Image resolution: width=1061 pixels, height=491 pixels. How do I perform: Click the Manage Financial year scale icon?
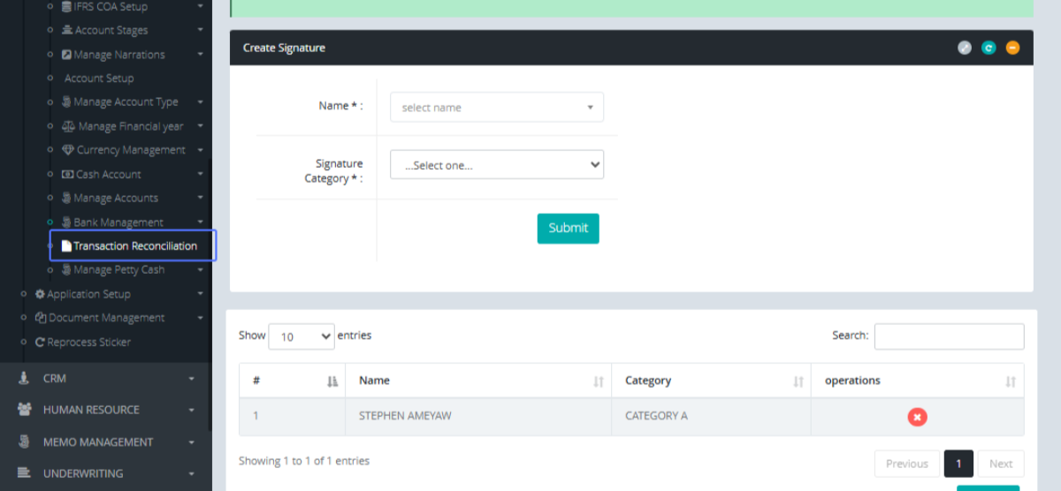pos(70,126)
